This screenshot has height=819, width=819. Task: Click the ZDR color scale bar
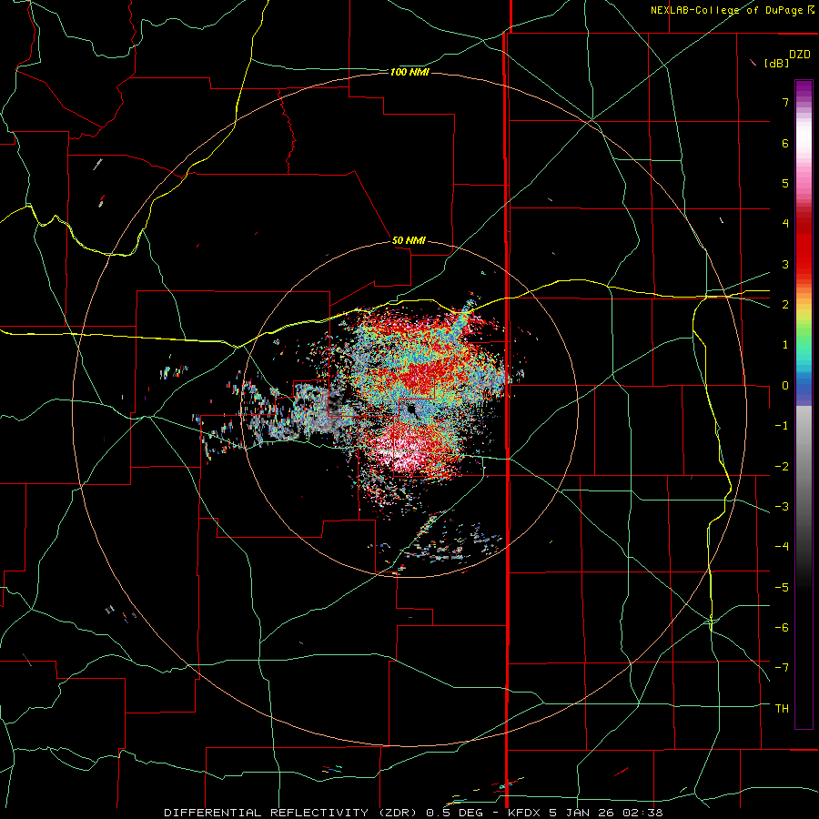804,404
